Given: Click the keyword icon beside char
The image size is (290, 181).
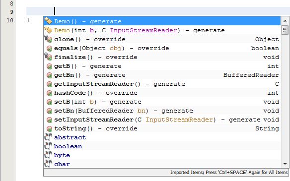Looking at the screenshot, I should pyautogui.click(x=48, y=164).
